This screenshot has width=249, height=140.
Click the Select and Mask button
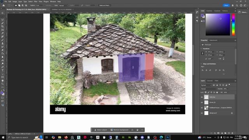[104, 5]
